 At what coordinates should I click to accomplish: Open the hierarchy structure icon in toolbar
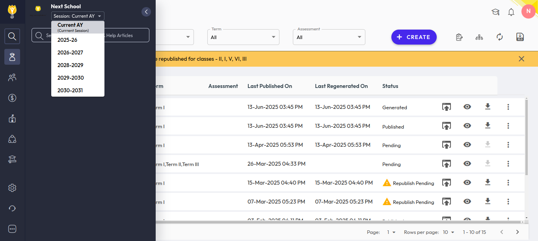[x=479, y=37]
